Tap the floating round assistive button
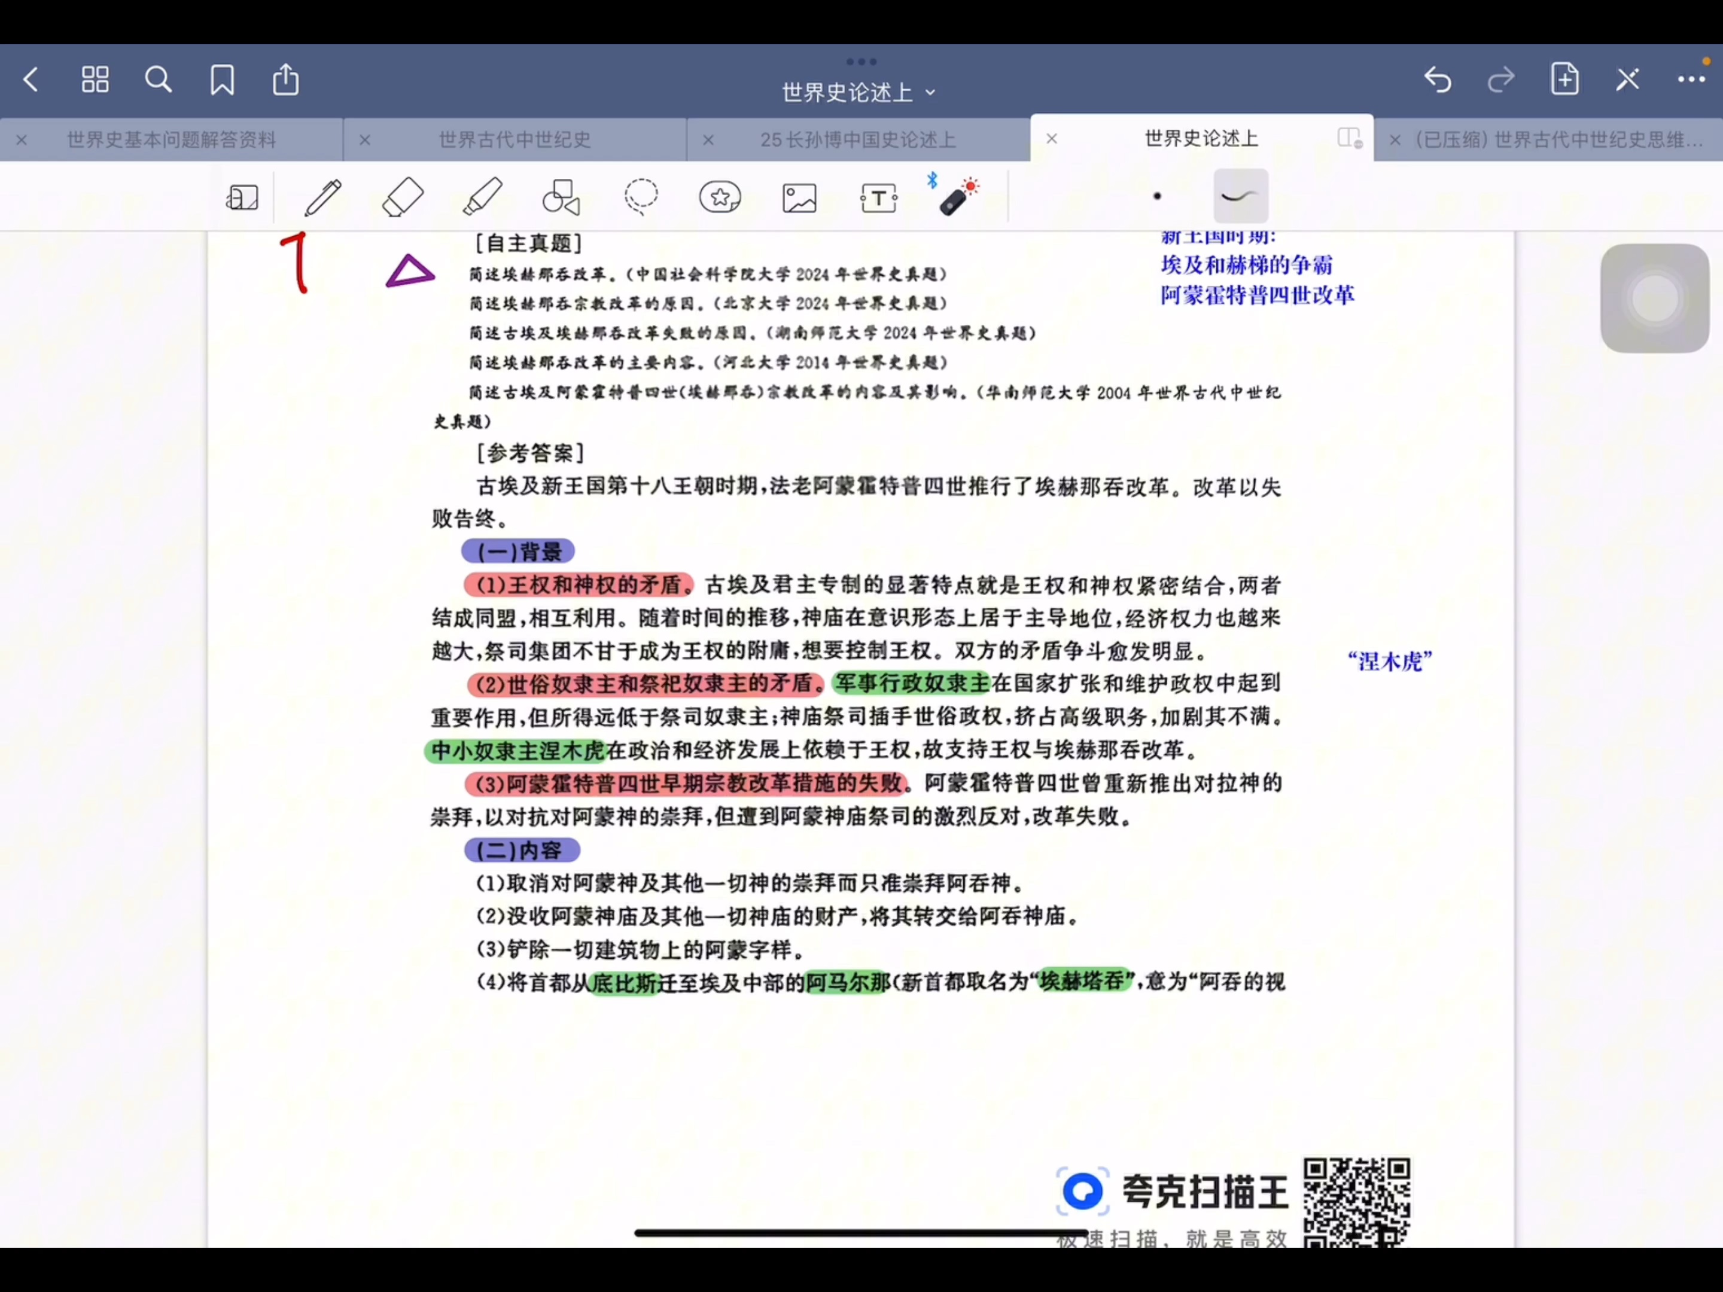This screenshot has width=1723, height=1292. (1654, 298)
